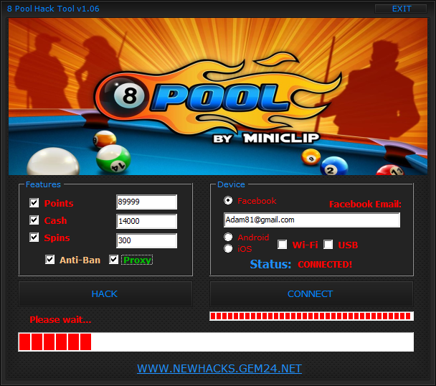Viewport: 436px width, 386px height.
Task: Click the '8 Pool Hack Tool v1.06' title
Action: [x=53, y=9]
